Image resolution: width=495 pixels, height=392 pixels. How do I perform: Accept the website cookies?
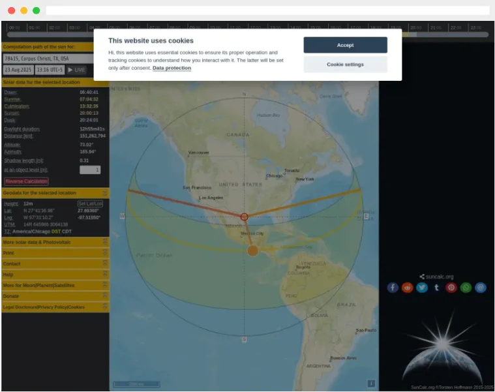coord(345,45)
